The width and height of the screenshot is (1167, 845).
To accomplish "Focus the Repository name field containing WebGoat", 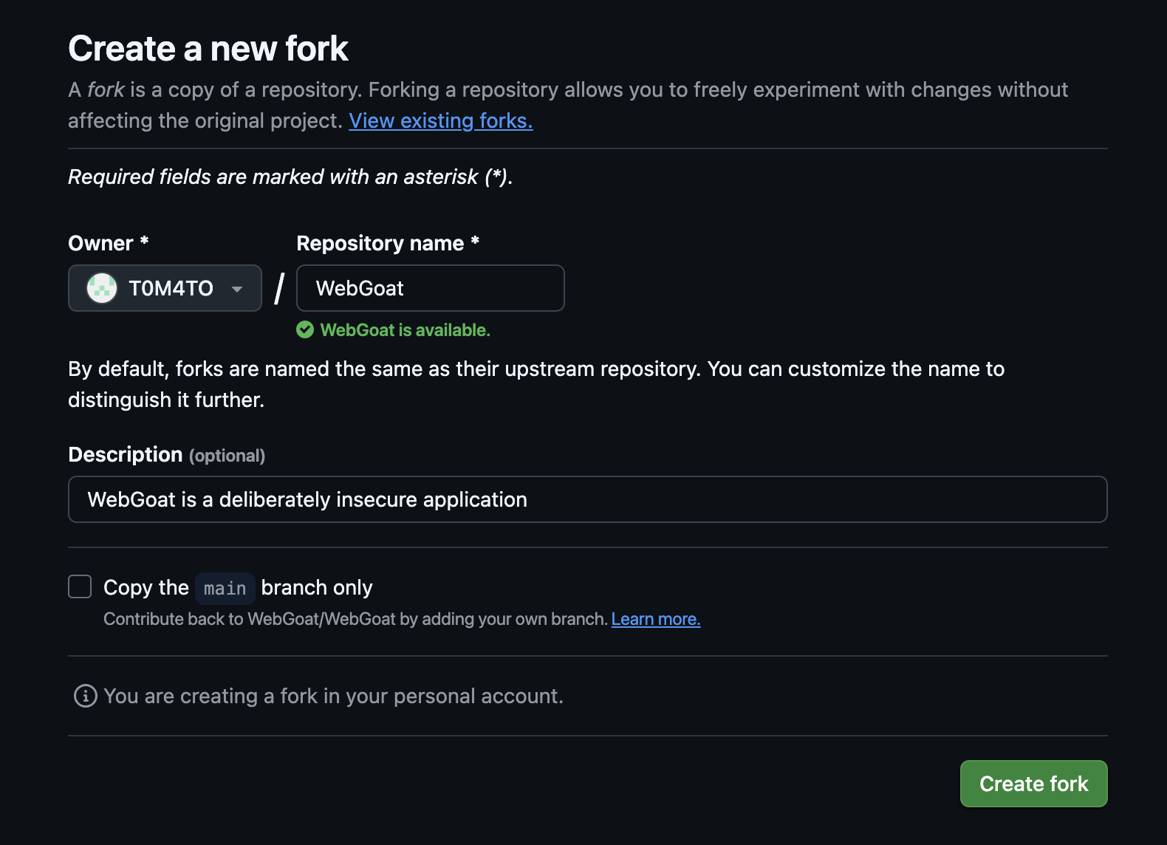I will (x=430, y=288).
